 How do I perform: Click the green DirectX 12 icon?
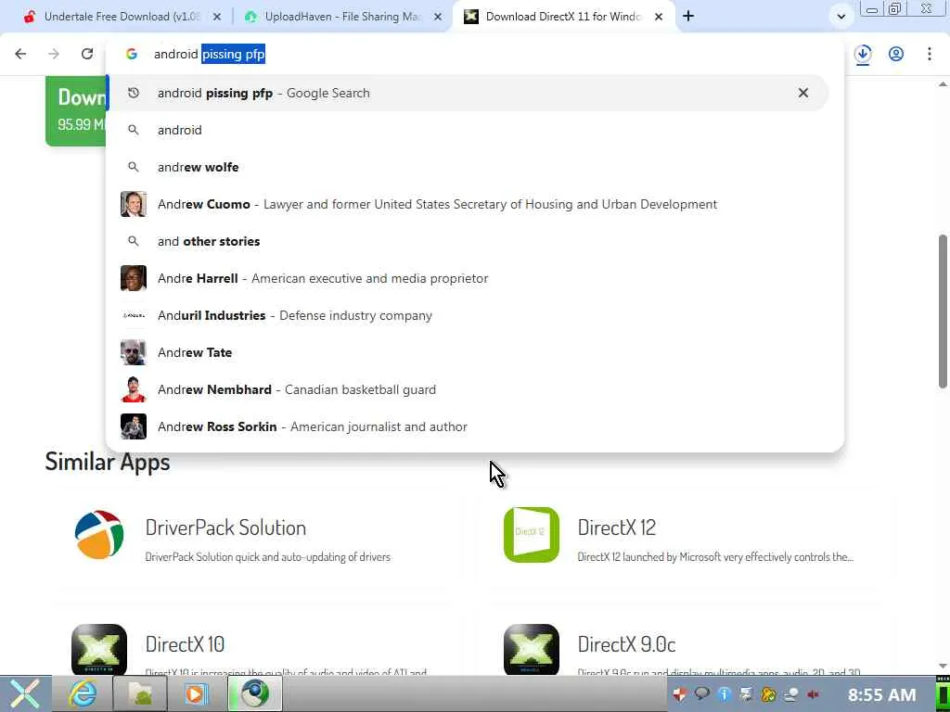[x=532, y=535]
